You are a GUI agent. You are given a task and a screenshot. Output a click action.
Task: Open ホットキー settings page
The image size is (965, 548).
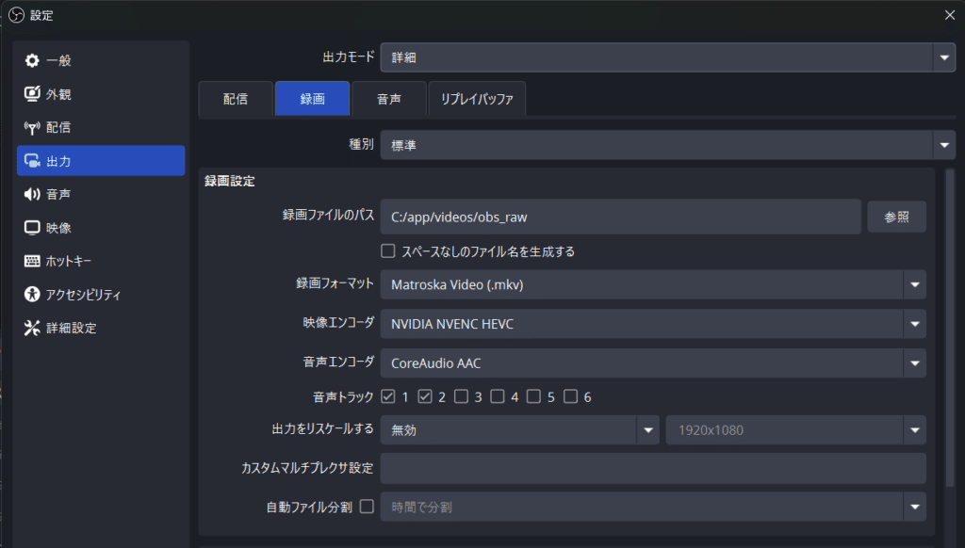pos(101,261)
